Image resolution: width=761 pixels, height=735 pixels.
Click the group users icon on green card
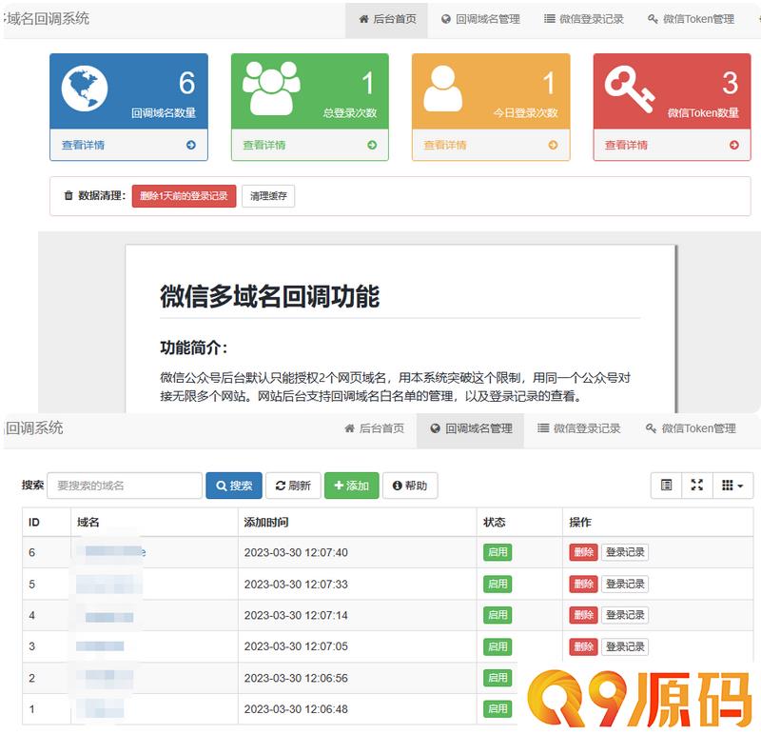[x=271, y=88]
